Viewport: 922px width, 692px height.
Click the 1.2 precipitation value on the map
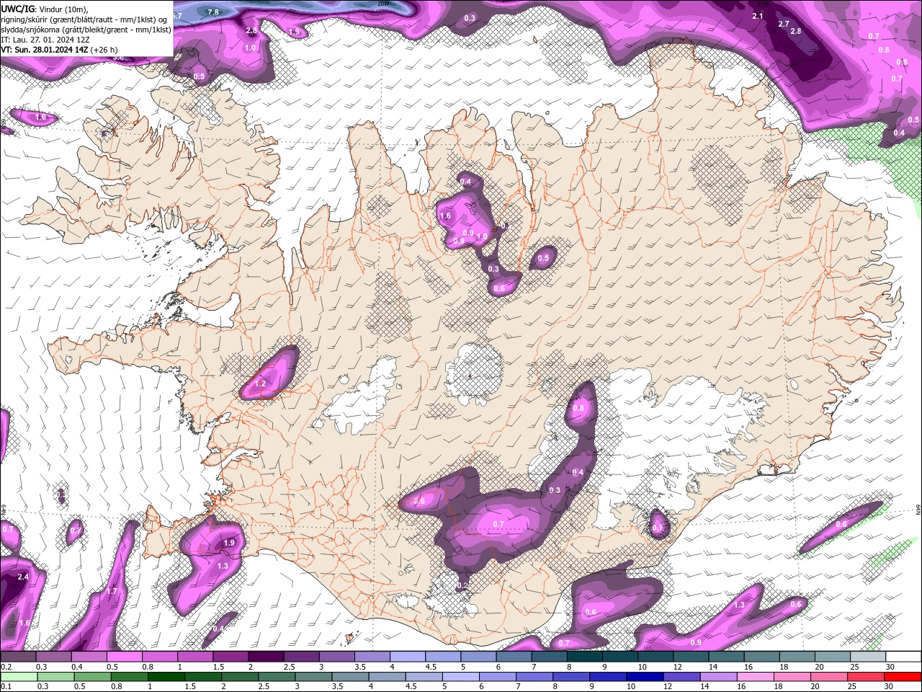(x=260, y=384)
